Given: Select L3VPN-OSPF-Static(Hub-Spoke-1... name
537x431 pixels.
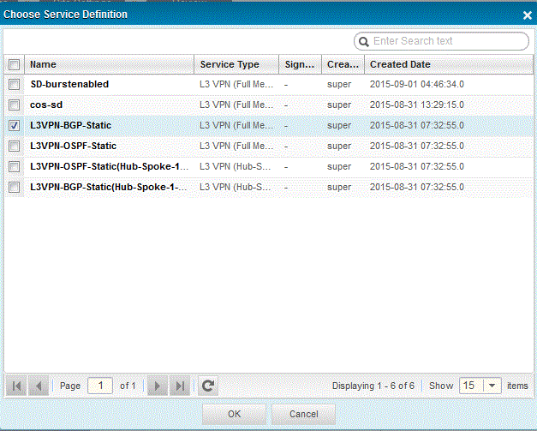Looking at the screenshot, I should (110, 166).
